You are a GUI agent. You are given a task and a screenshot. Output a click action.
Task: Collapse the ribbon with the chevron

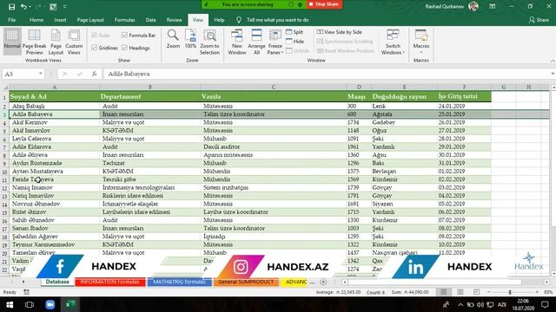click(x=553, y=61)
